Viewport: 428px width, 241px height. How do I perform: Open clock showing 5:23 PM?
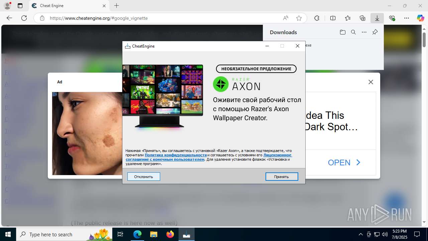tap(400, 234)
